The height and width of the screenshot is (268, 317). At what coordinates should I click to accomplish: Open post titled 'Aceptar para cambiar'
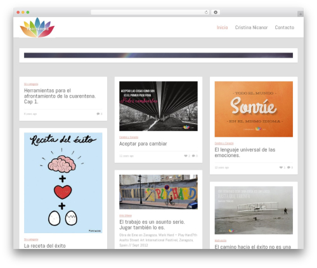point(143,144)
